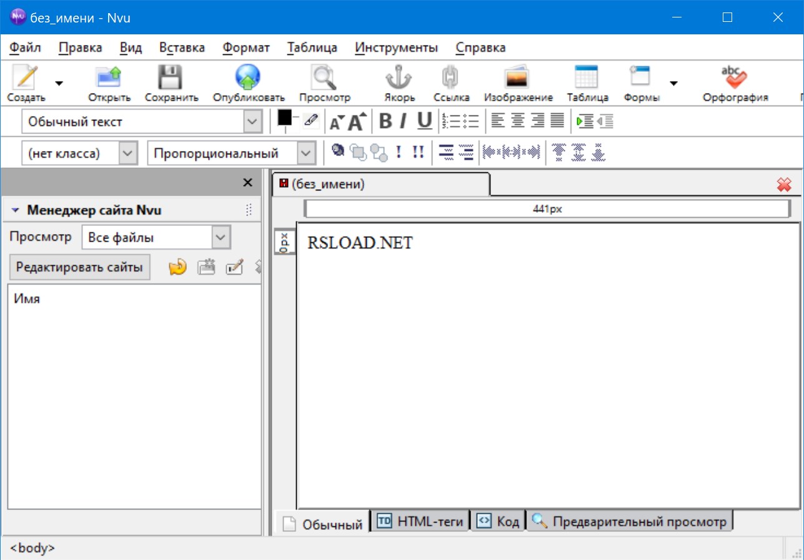
Task: Justify the text
Action: point(557,120)
